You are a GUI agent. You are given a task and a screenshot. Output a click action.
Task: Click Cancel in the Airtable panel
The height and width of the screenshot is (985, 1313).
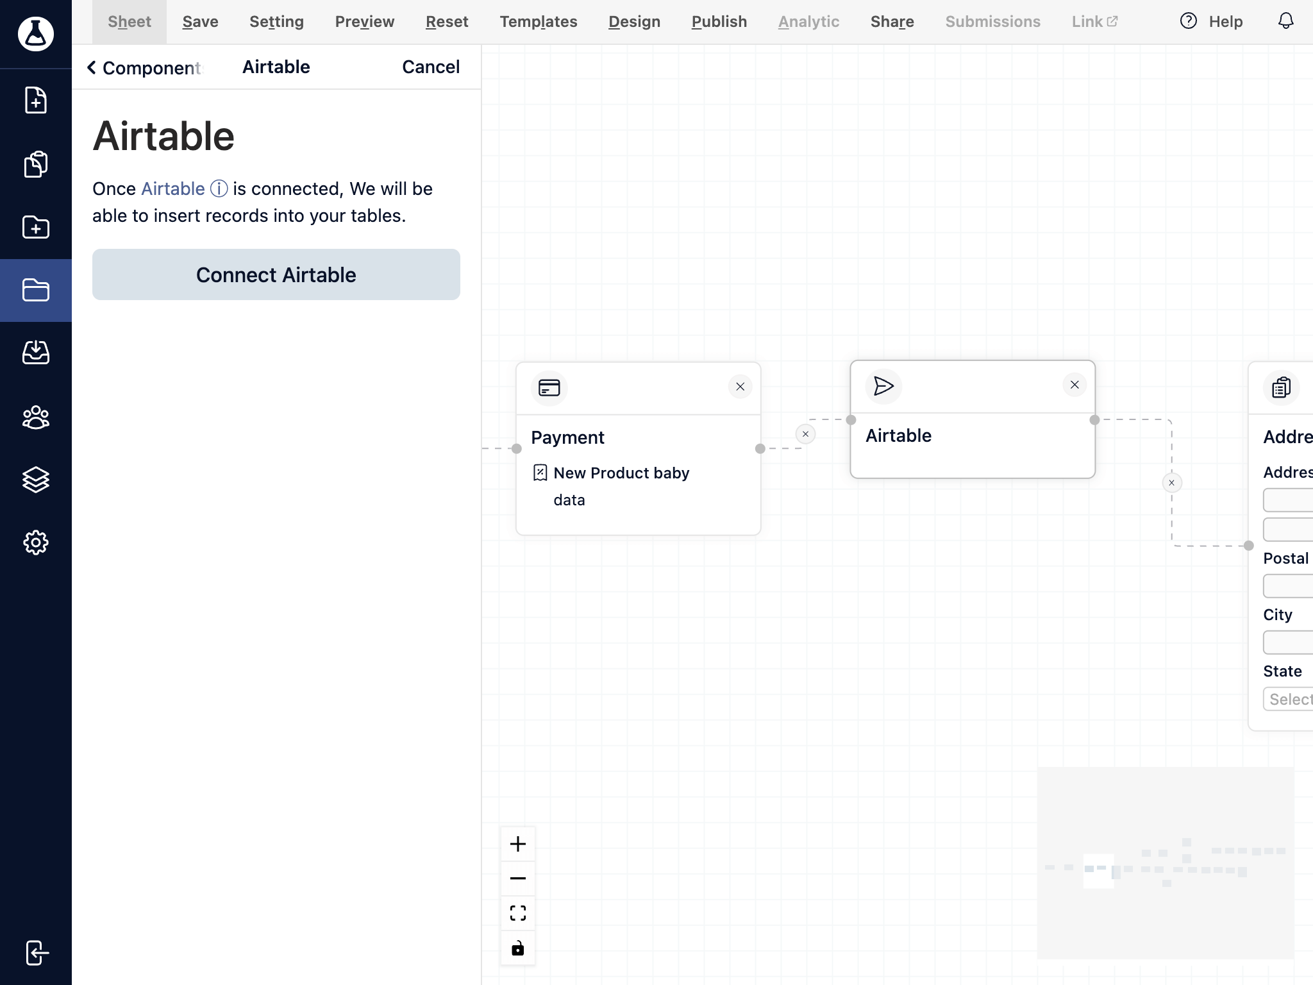point(431,67)
